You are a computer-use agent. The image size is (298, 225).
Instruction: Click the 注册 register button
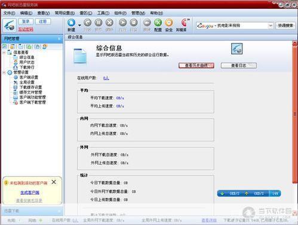pyautogui.click(x=42, y=21)
